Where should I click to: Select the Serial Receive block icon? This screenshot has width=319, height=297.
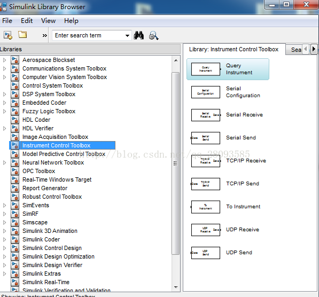tap(206, 115)
